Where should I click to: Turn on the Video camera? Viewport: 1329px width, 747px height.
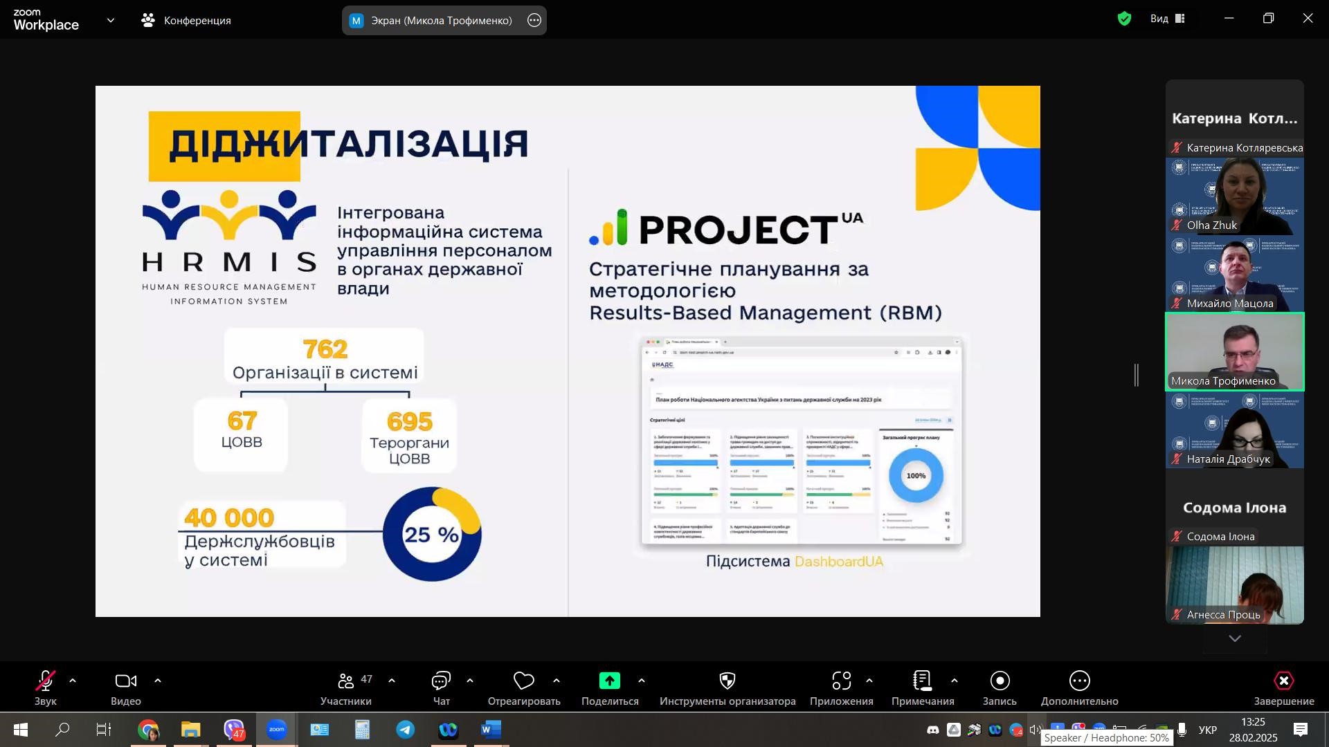coord(125,681)
